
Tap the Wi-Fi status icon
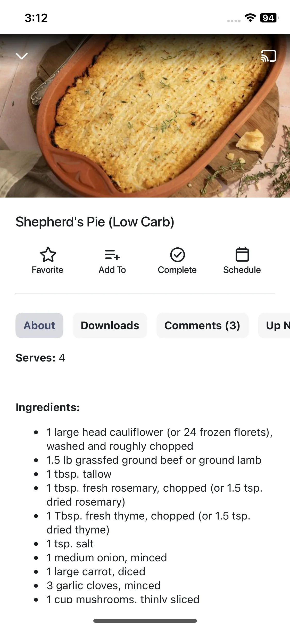250,18
